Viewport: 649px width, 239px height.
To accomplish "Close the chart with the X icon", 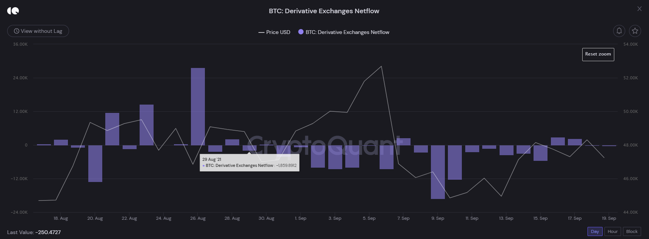I will tap(639, 9).
